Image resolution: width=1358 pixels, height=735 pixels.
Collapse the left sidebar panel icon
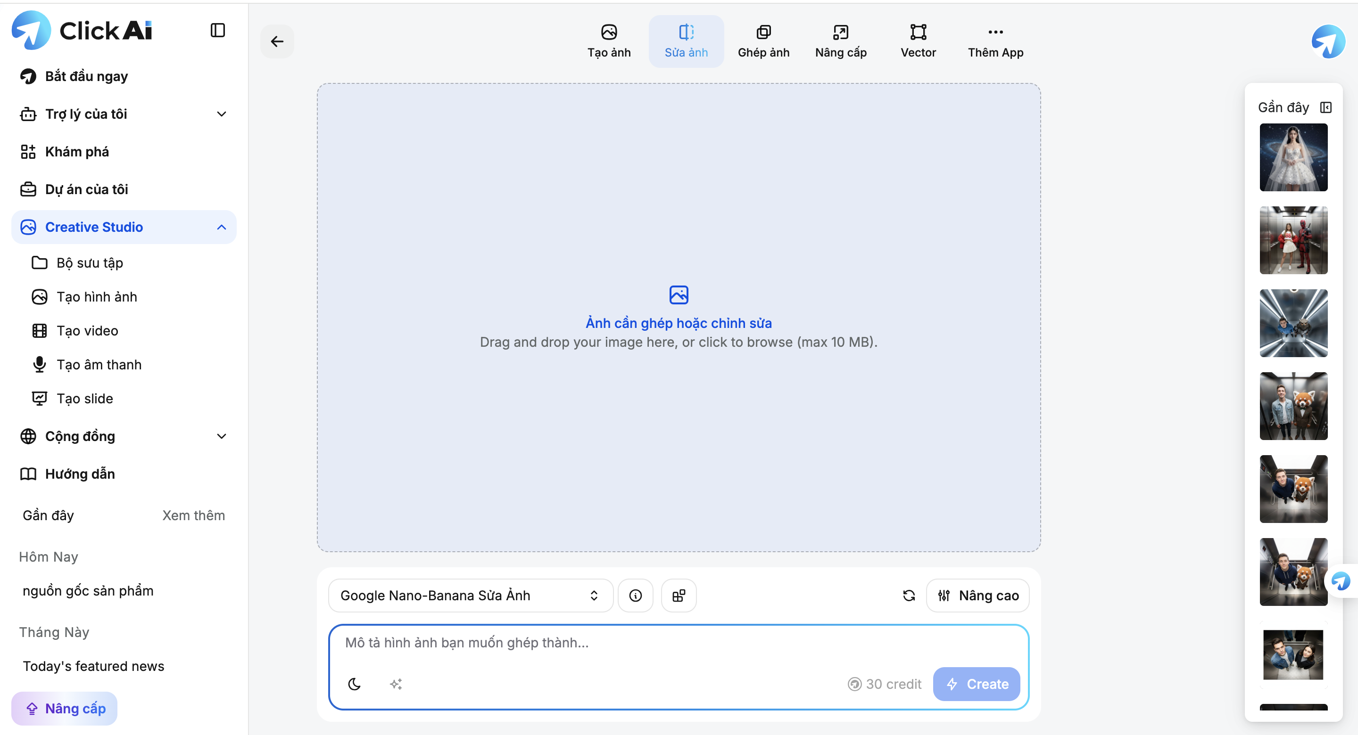tap(217, 30)
